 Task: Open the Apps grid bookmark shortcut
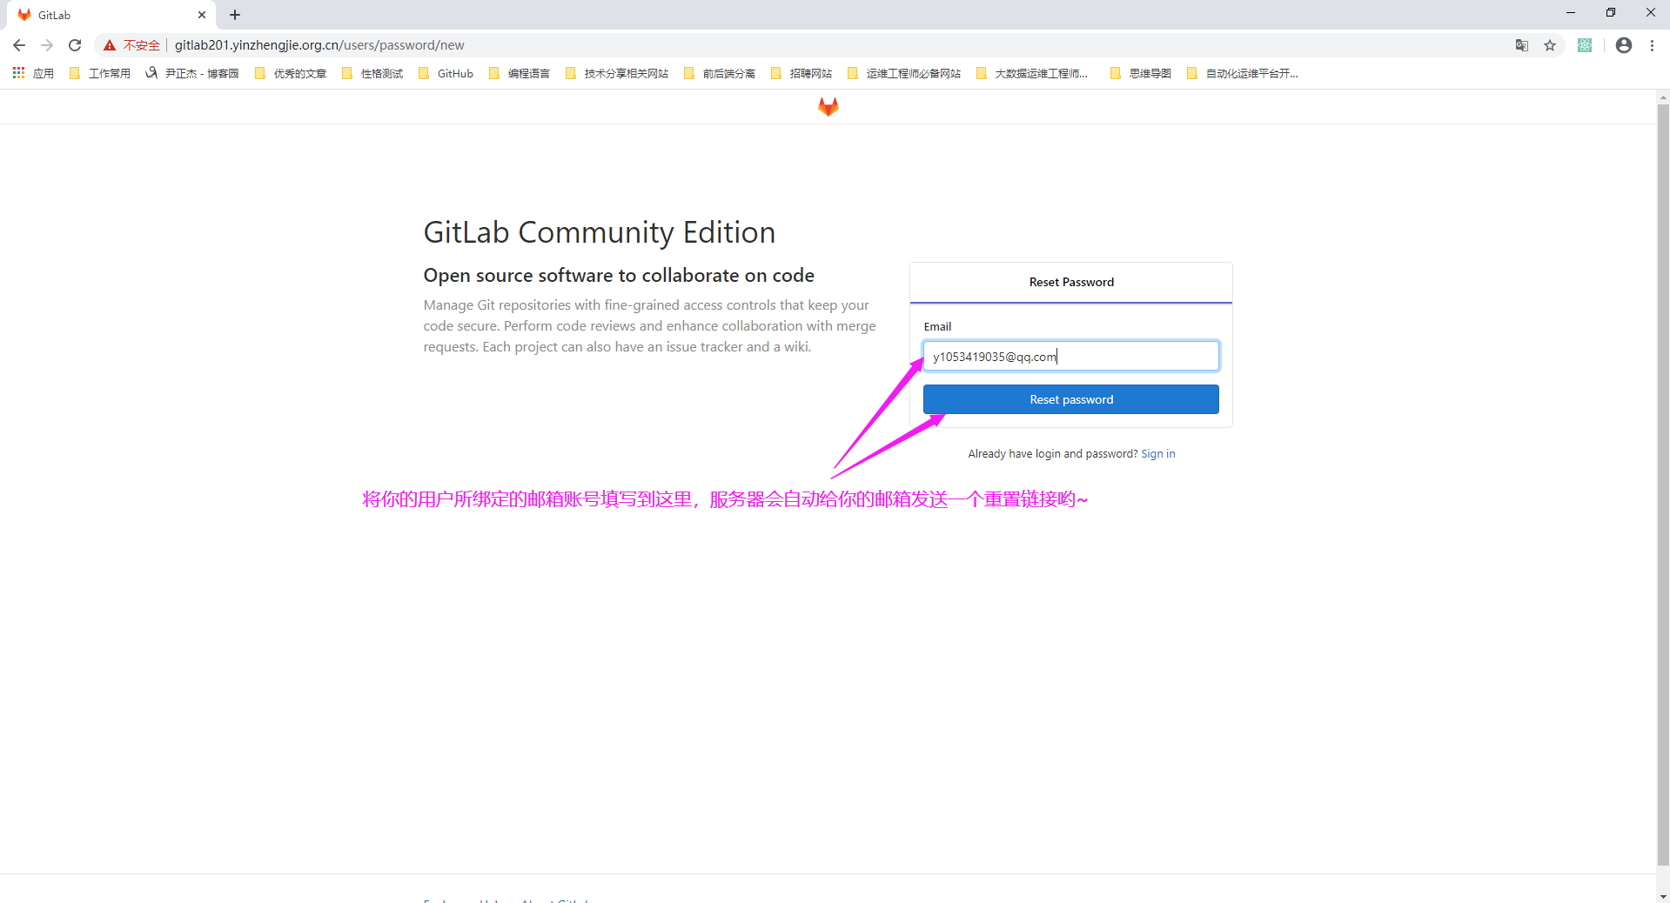point(33,73)
